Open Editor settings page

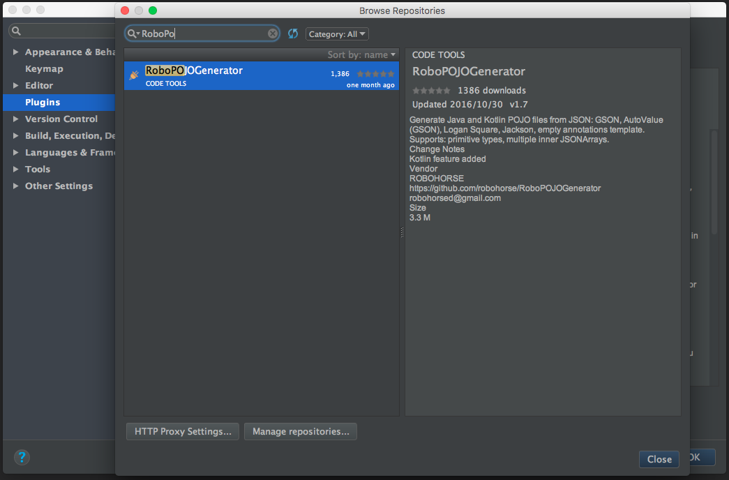(39, 86)
